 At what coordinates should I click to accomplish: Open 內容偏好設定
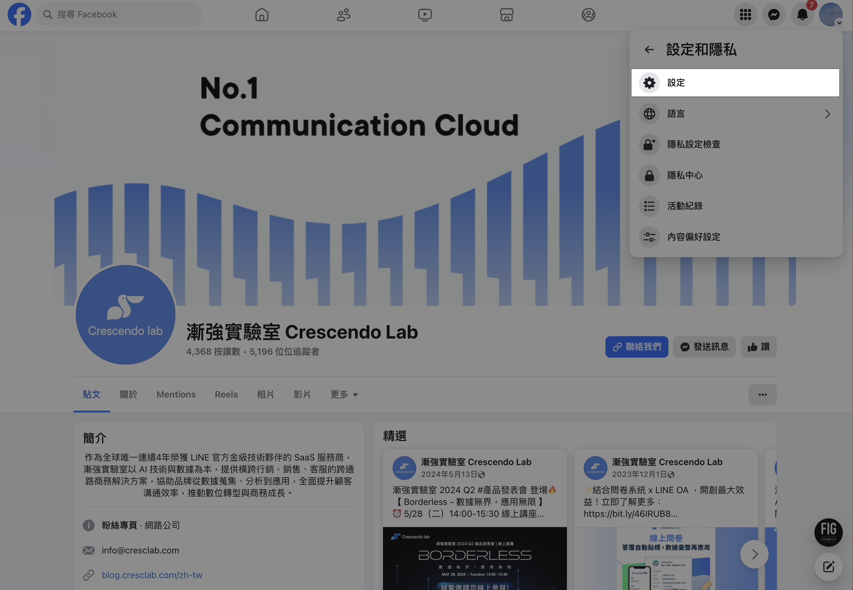click(735, 237)
